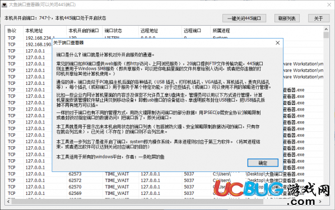The image size is (335, 210).
Task: Sort by the 本机地址 column header
Action: (x=45, y=31)
